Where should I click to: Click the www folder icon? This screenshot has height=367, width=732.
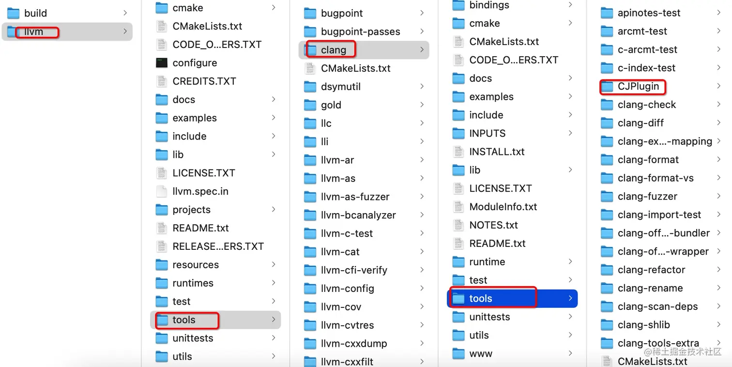(458, 353)
